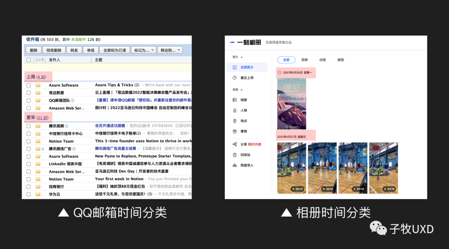The image size is (449, 249).
Task: Open mail 会员开通成功提醒
Action: coord(110,126)
